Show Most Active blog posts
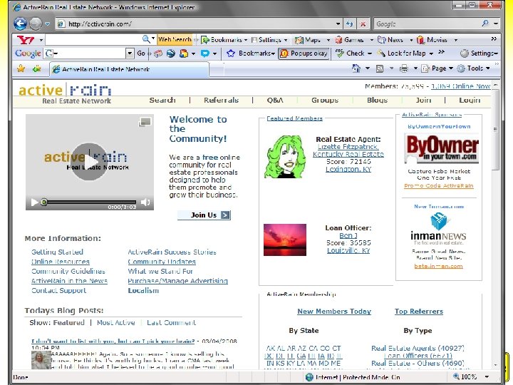 [116, 323]
